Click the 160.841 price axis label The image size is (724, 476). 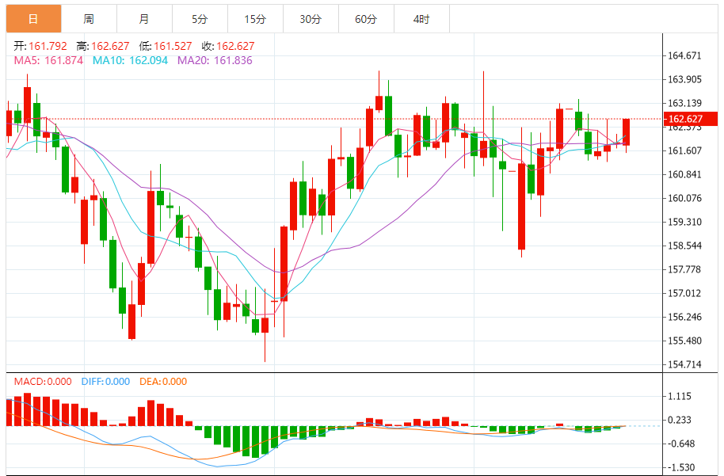(x=684, y=174)
